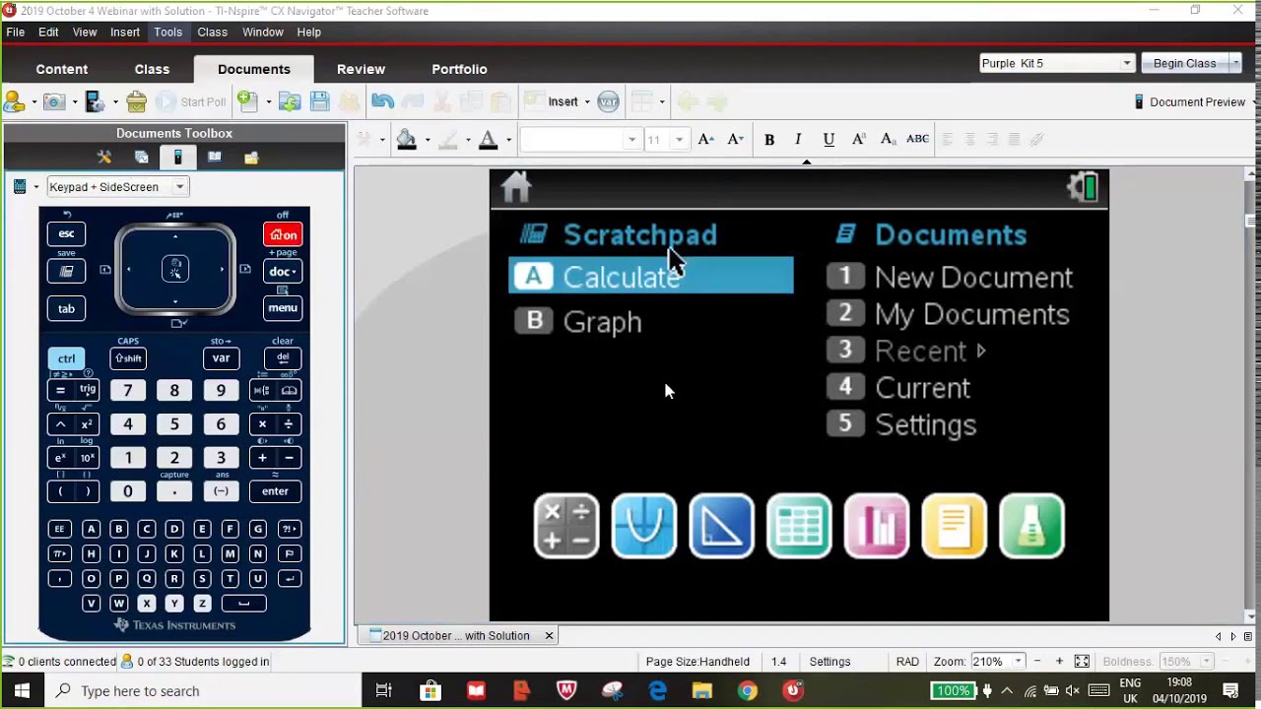This screenshot has width=1261, height=709.
Task: Toggle the shift key on the keypad
Action: click(128, 358)
